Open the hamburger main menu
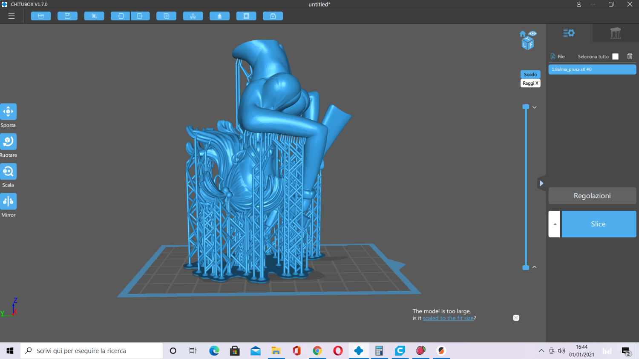Viewport: 639px width, 359px height. pos(12,16)
